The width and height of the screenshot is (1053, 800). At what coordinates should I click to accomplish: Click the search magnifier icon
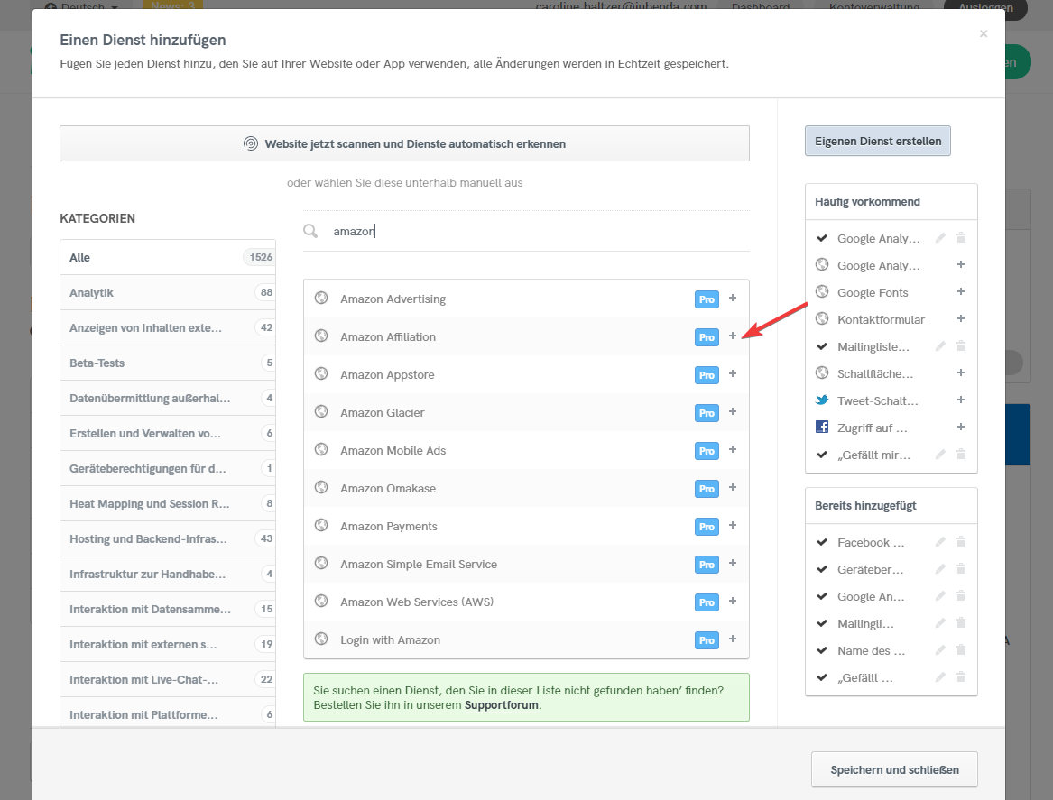tap(310, 231)
